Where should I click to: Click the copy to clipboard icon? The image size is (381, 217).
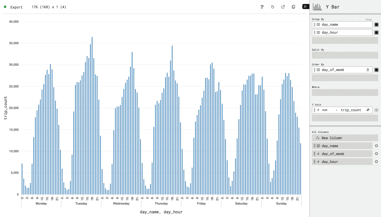[294, 7]
